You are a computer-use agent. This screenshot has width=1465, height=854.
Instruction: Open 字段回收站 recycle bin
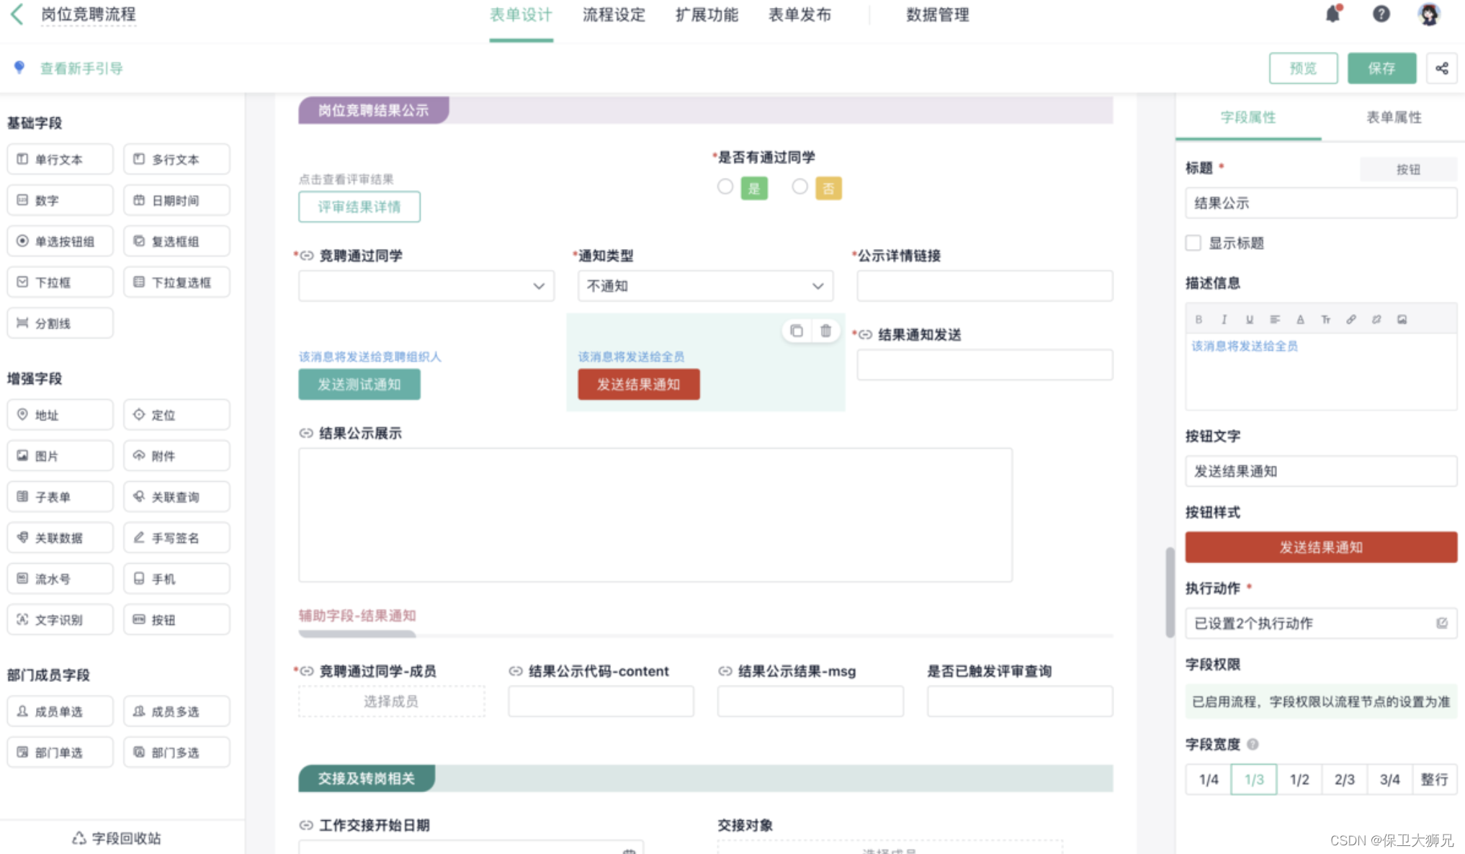tap(117, 838)
